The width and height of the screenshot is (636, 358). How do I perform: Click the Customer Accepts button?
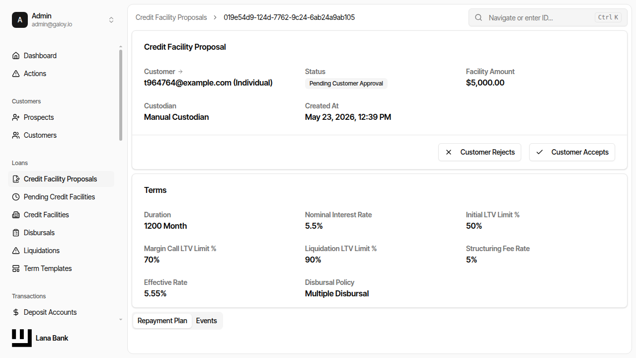572,152
